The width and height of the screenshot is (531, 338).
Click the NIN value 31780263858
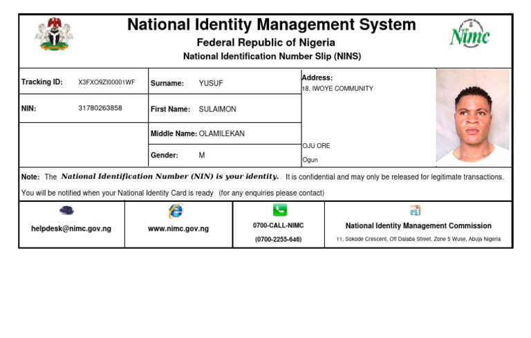coord(100,108)
